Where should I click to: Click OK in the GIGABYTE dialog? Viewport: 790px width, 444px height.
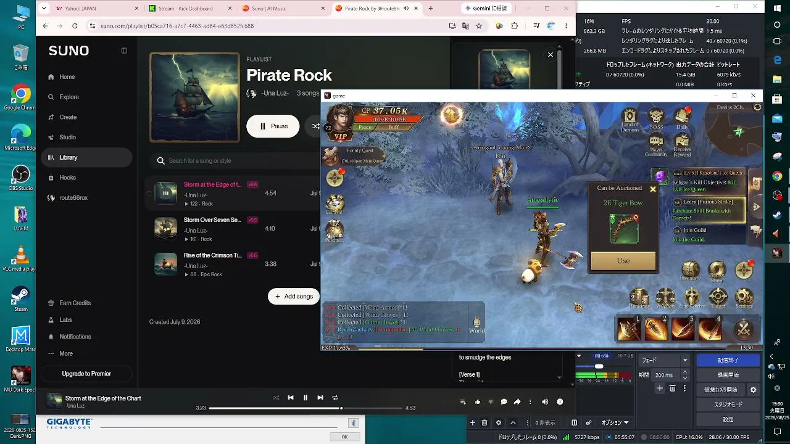[344, 437]
